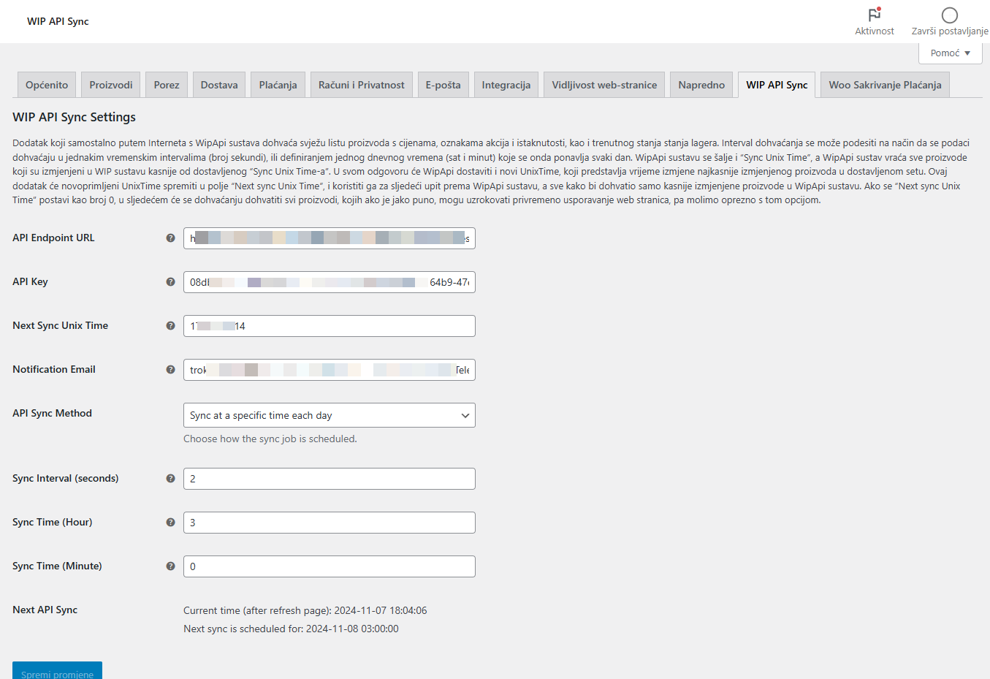
Task: Click the Next Sync Unix Time field
Action: tap(329, 326)
